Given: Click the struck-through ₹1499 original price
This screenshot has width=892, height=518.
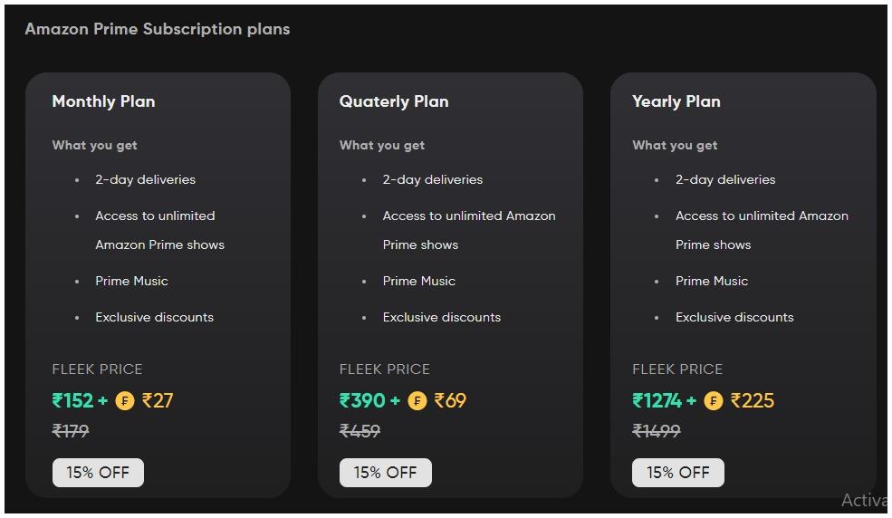Looking at the screenshot, I should 657,431.
